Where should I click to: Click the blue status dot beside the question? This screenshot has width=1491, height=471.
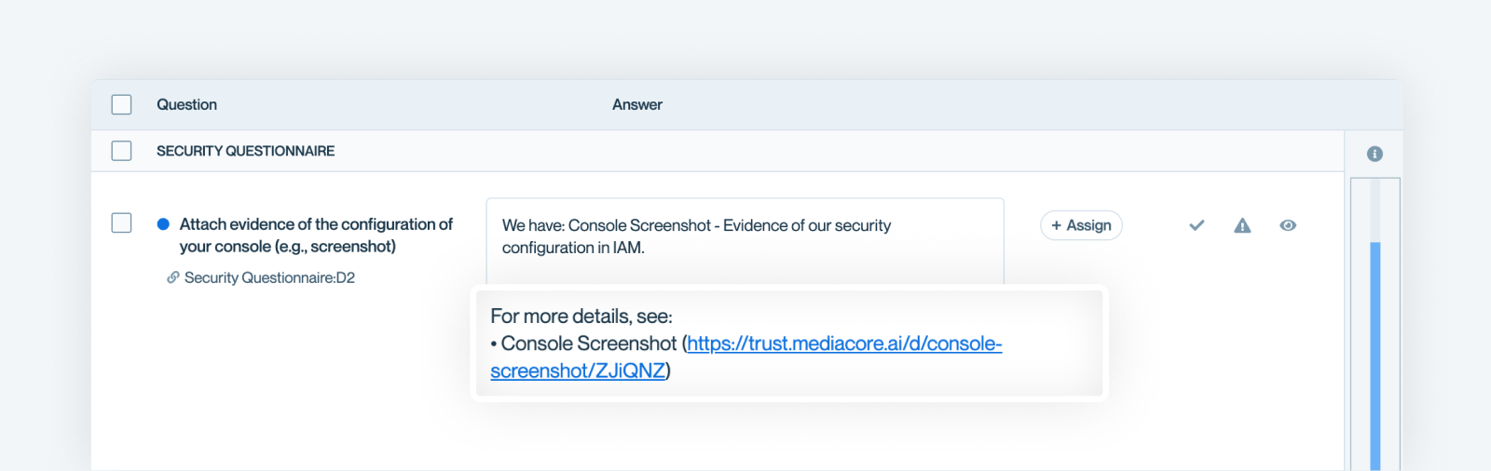point(163,224)
